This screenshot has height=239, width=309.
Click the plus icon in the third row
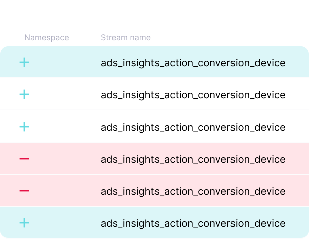click(x=24, y=127)
